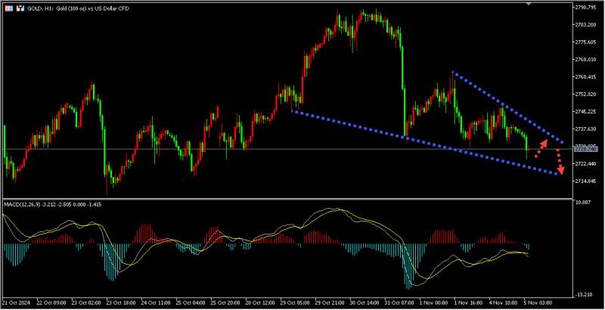The width and height of the screenshot is (605, 310).
Task: Click the '22 Oct 09:00' time axis label
Action: [53, 302]
